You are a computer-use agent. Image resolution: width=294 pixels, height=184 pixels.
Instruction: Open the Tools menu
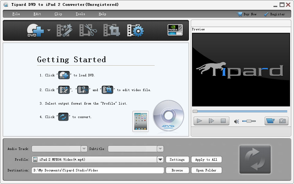[80, 14]
